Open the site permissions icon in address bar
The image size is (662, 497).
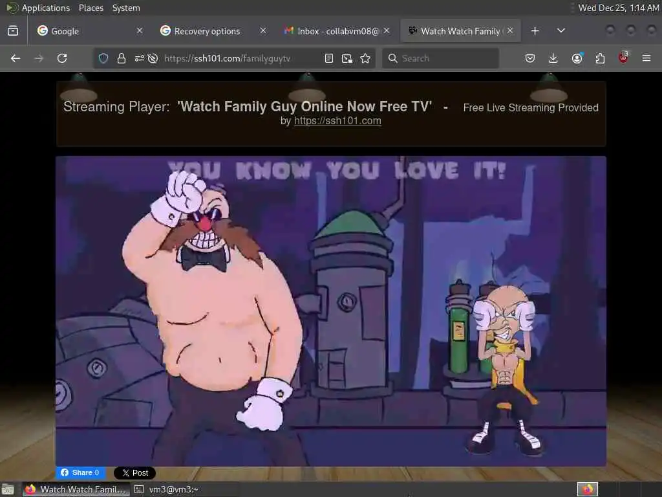(140, 58)
